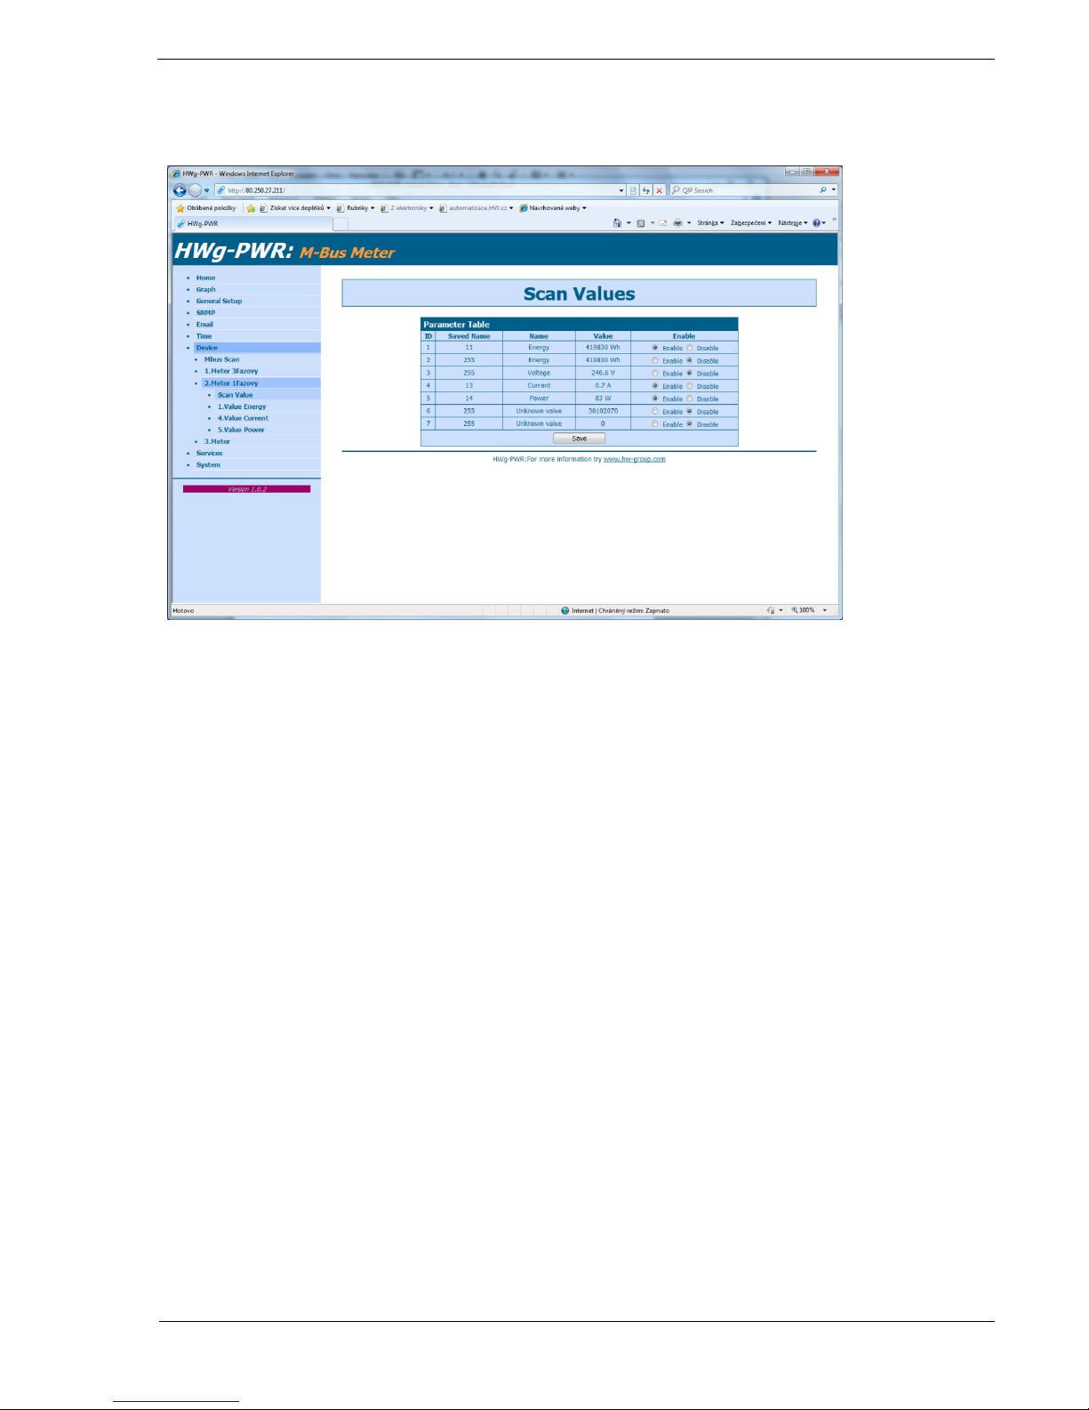Open the Zabezpečení menu

click(751, 223)
